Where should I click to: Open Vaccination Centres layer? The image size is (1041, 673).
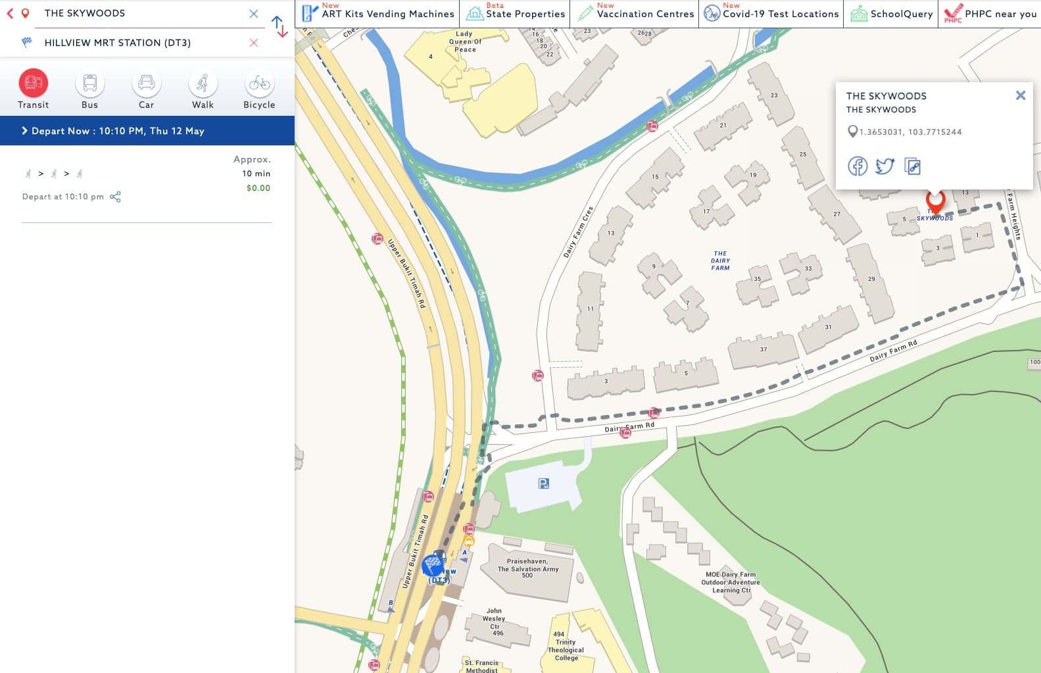click(x=635, y=13)
